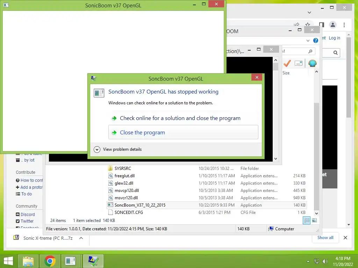Search icon in Explorer search box
This screenshot has width=358, height=268.
coord(310,51)
